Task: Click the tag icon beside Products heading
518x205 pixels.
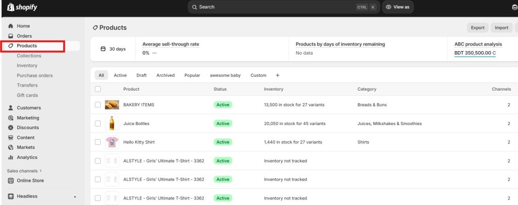Action: point(95,28)
